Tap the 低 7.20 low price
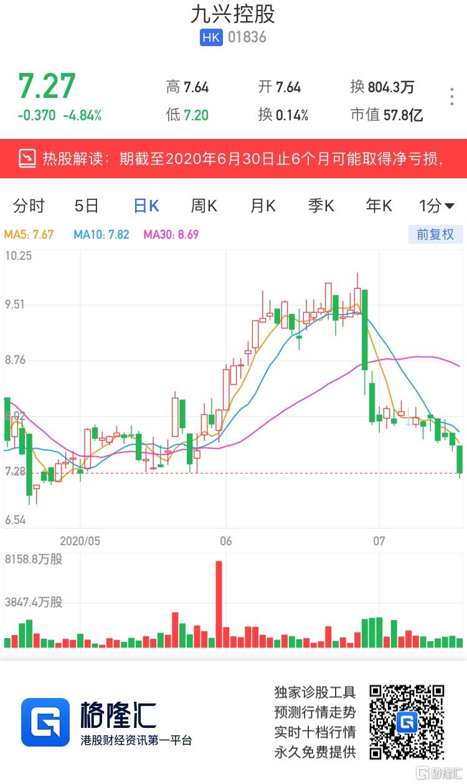The width and height of the screenshot is (467, 784). tap(187, 115)
